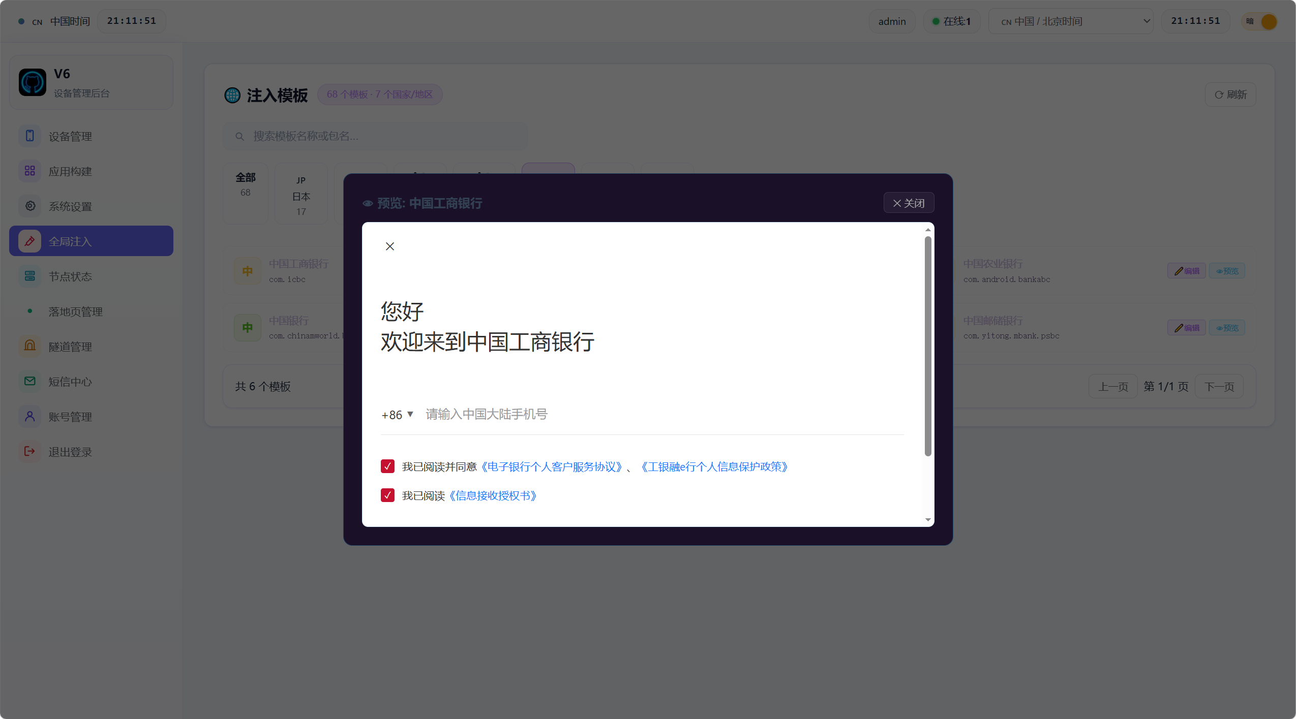Click the preview scrollbar down arrow
Image resolution: width=1296 pixels, height=719 pixels.
pyautogui.click(x=928, y=520)
